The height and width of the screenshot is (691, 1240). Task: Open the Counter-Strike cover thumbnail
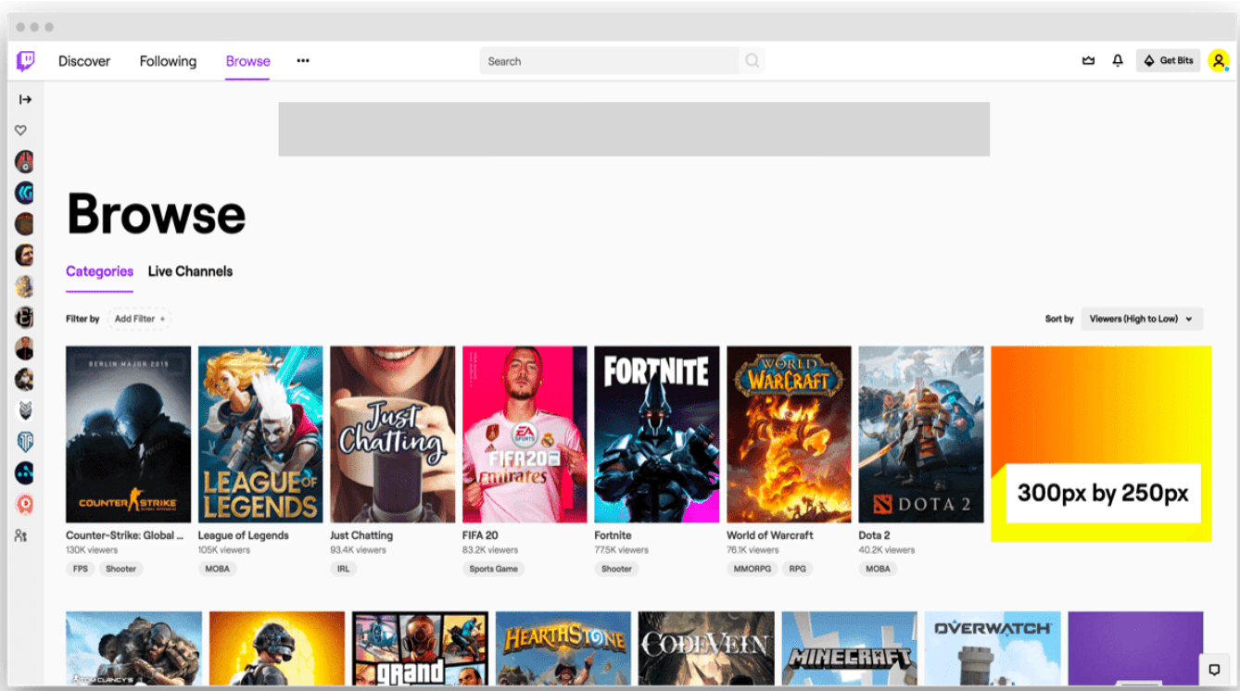pos(129,434)
